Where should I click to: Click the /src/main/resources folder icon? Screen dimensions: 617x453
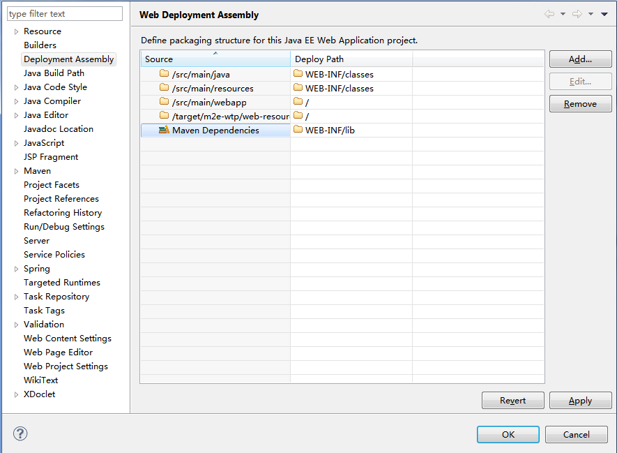[165, 88]
